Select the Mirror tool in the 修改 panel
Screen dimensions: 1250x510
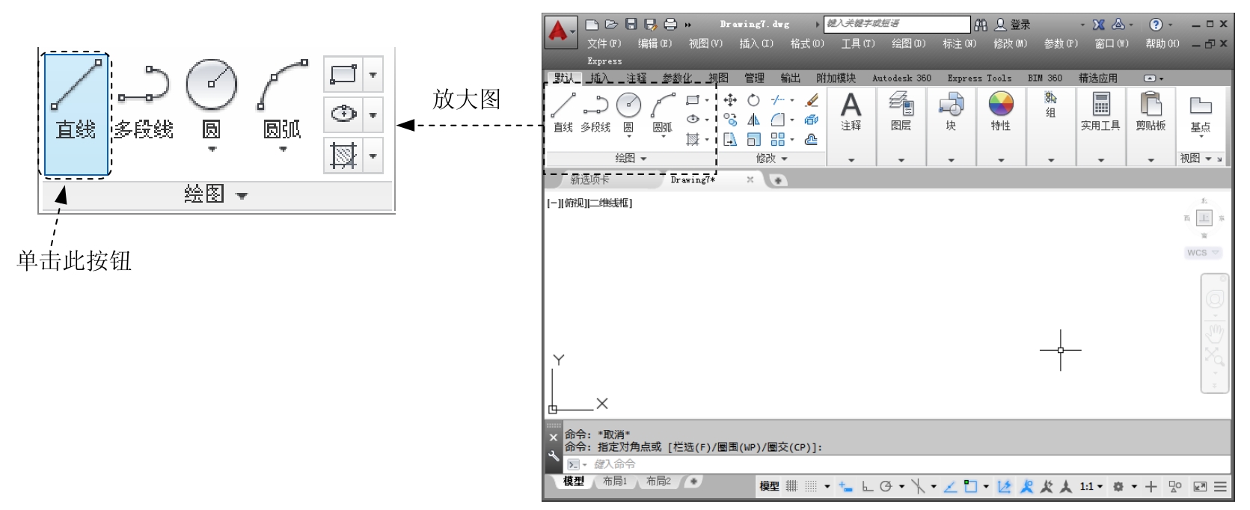pos(753,120)
